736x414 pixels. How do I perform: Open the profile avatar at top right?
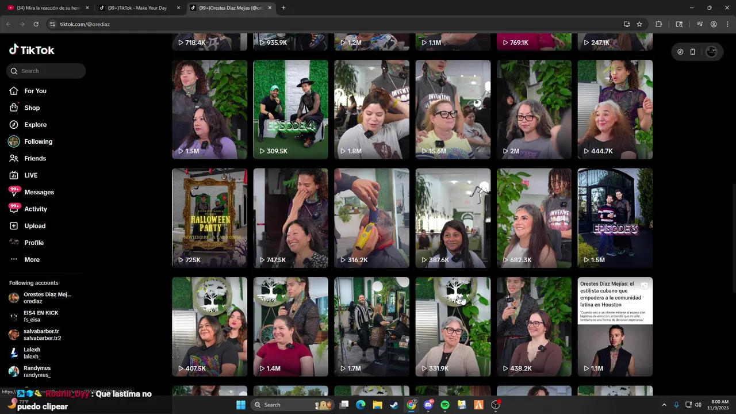(x=711, y=52)
